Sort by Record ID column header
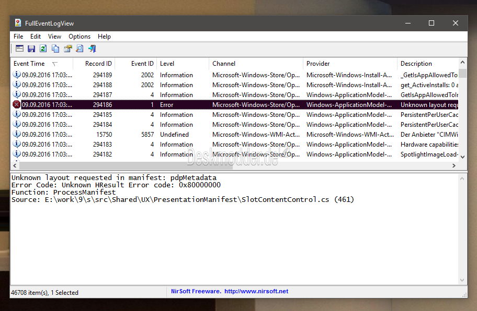Screen dimensions: 477x311 click(94, 64)
